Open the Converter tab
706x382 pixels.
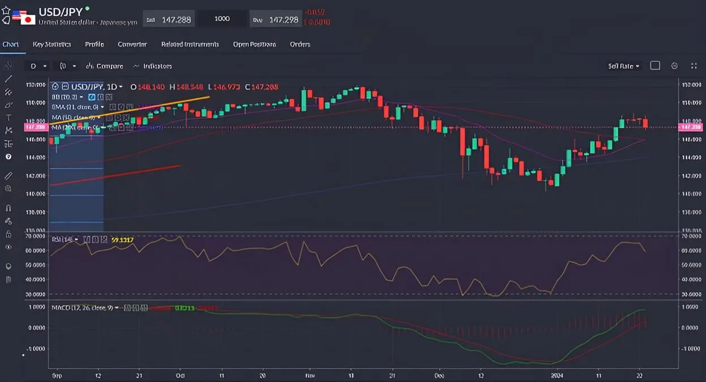click(x=132, y=44)
